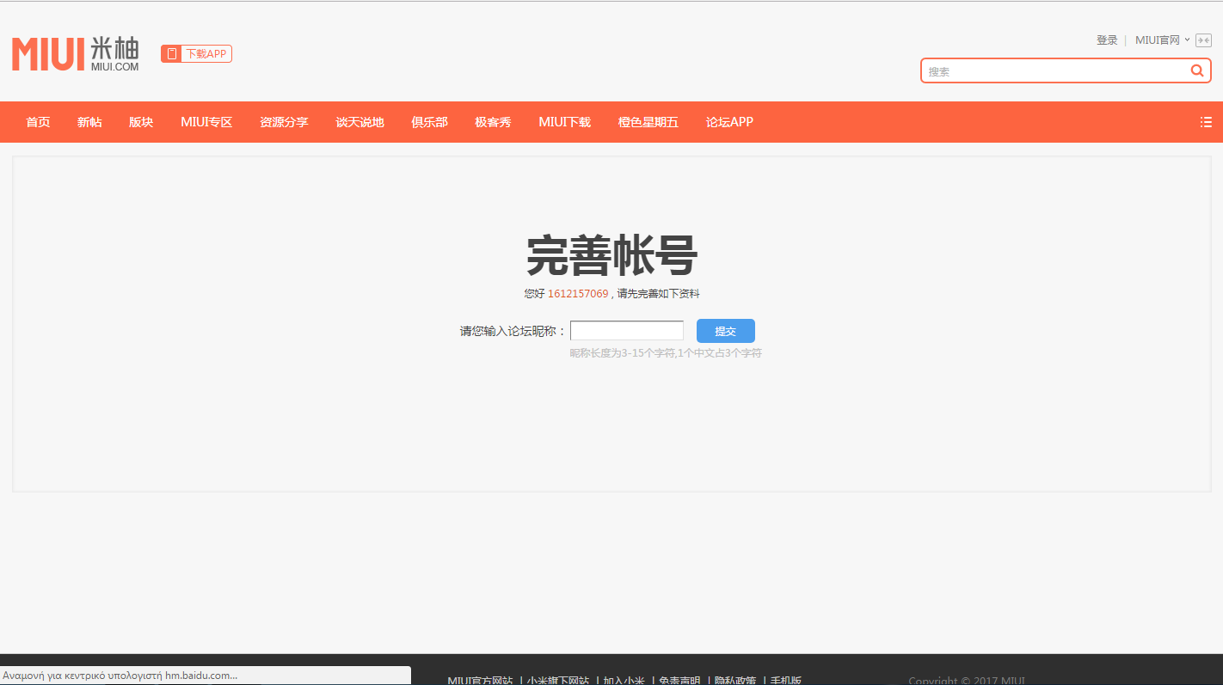The width and height of the screenshot is (1223, 685).
Task: Click the MIUI 米柚 logo
Action: point(76,54)
